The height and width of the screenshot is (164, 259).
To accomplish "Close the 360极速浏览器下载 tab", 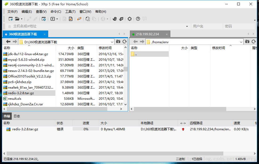I will point(45,34).
